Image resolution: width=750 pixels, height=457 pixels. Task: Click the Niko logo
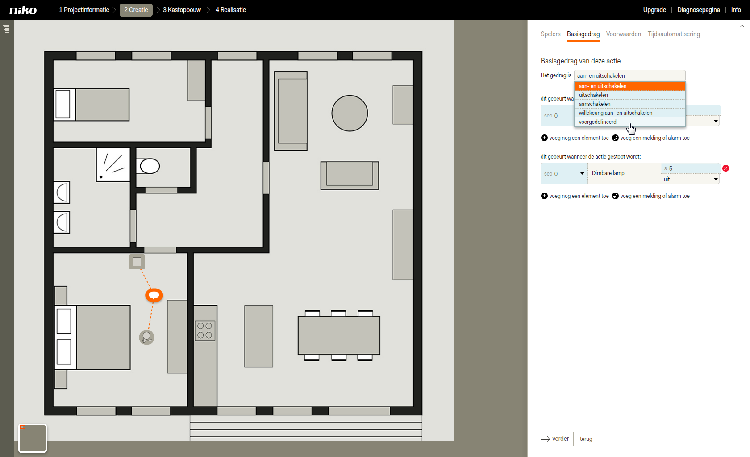[x=23, y=10]
